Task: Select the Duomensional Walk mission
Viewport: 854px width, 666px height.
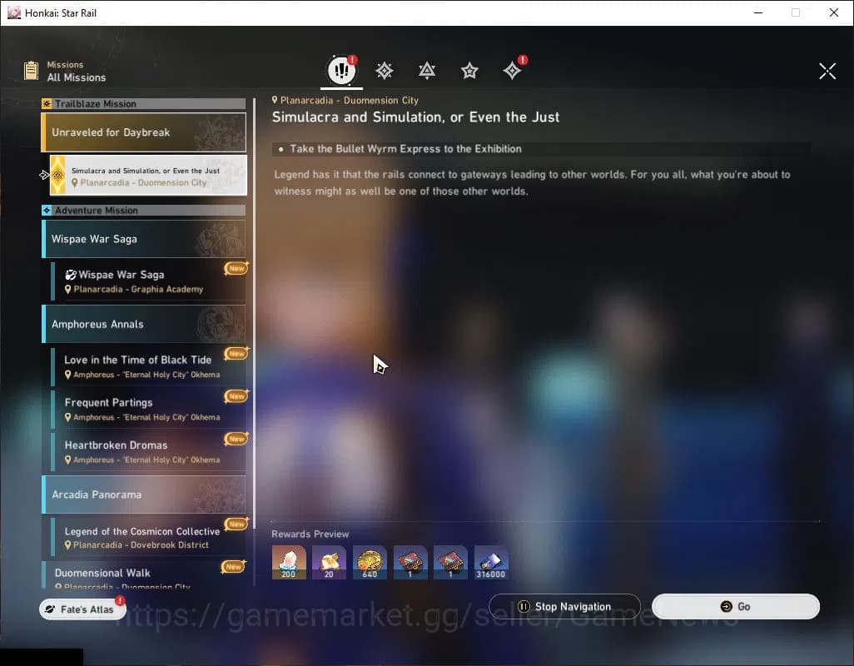Action: 144,575
